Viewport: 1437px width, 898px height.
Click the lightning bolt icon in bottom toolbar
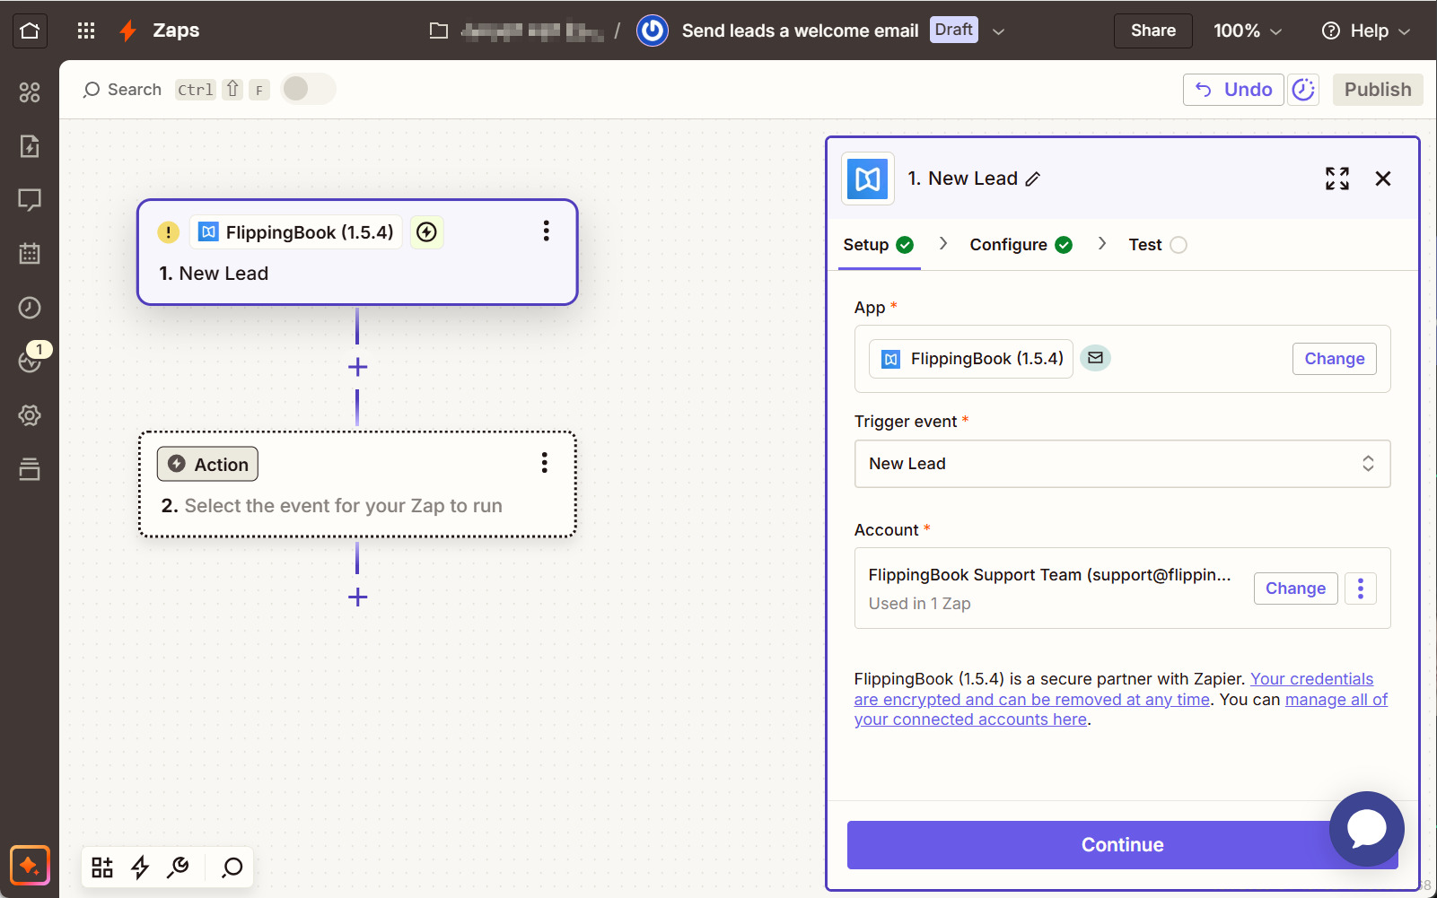click(140, 867)
